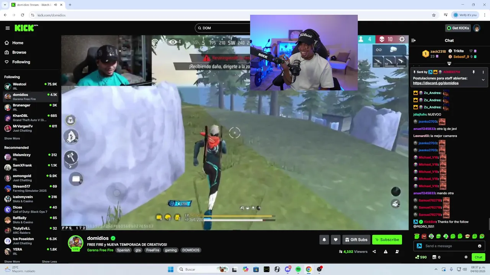Viewport: 490px width, 275px height.
Task: Open the discord.gg/domidios link
Action: (436, 83)
